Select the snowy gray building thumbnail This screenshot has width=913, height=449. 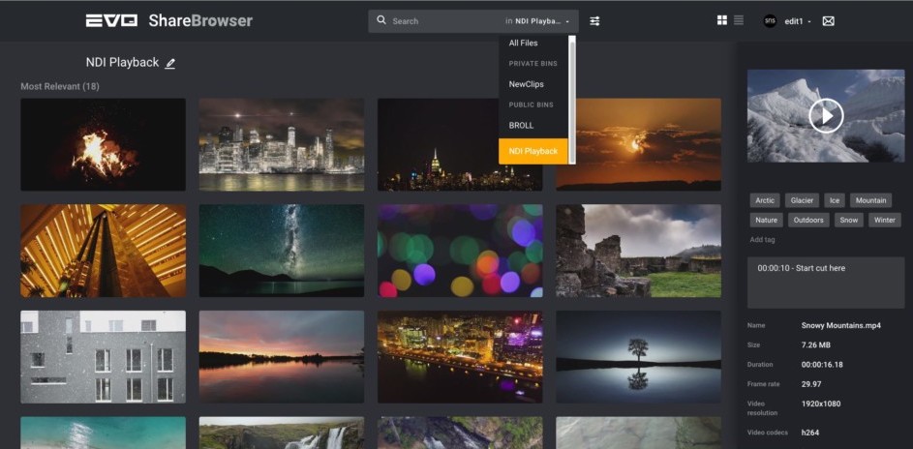[x=103, y=357]
